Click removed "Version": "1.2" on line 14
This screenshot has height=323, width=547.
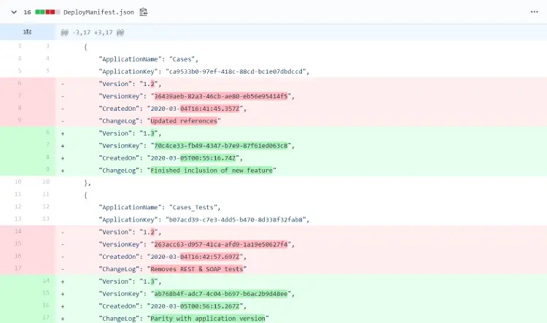click(130, 233)
